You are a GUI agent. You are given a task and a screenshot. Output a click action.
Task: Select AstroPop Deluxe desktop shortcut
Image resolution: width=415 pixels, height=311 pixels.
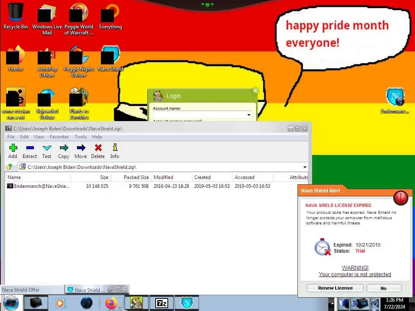[47, 62]
